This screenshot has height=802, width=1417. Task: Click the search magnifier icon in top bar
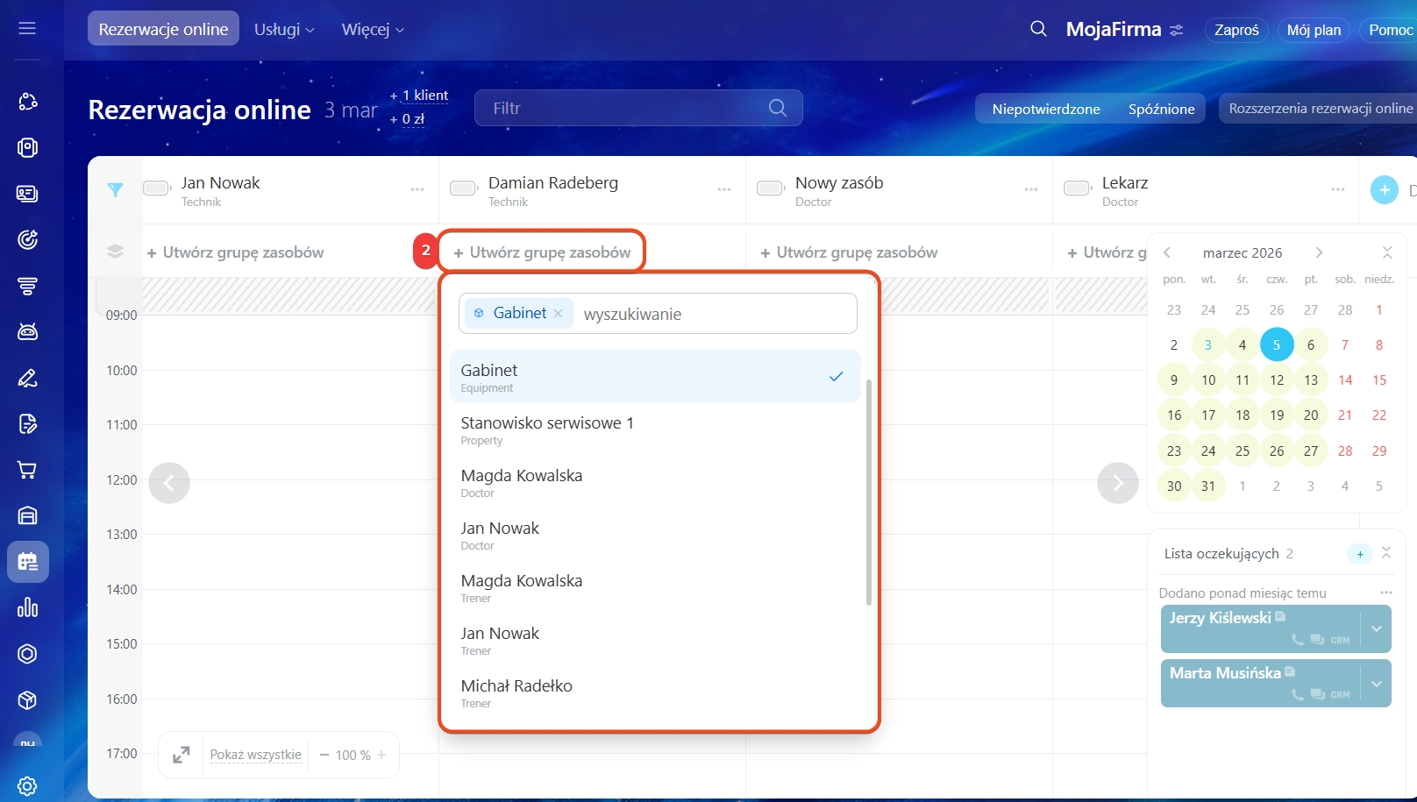coord(1038,29)
